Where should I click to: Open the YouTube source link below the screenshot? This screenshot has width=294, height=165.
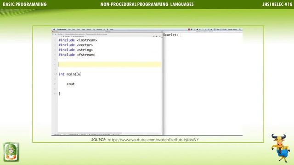click(x=153, y=140)
